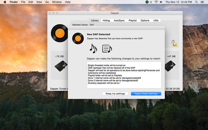208x130 pixels.
Task: Switch to the Hiding tab
Action: point(106,21)
